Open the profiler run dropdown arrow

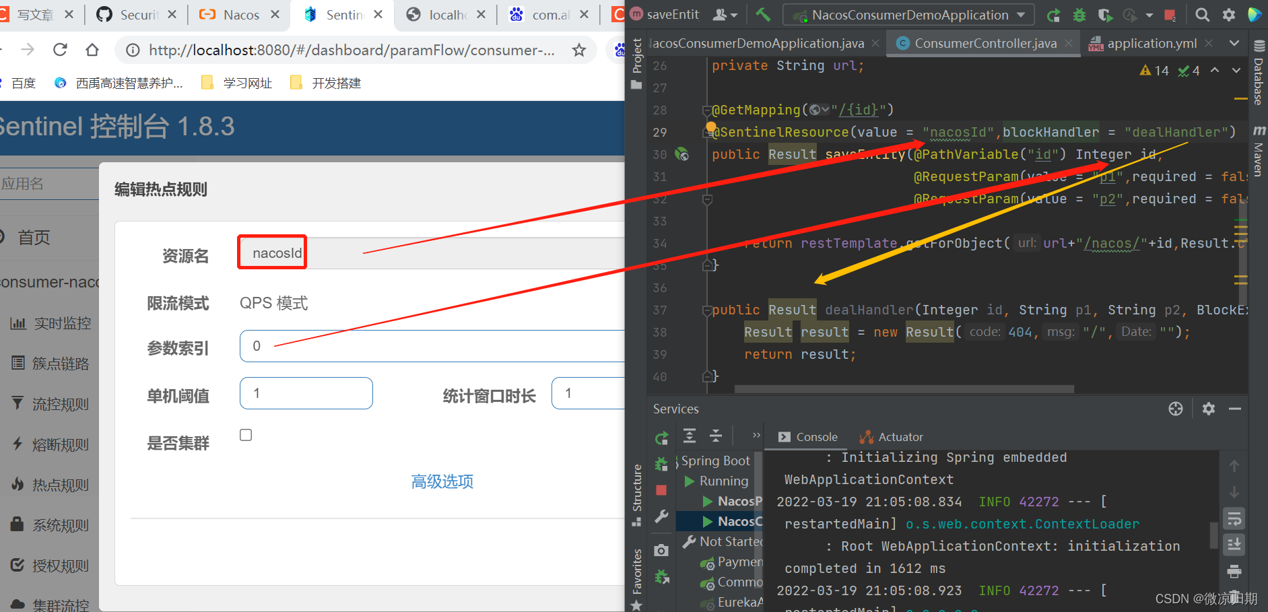tap(1149, 15)
